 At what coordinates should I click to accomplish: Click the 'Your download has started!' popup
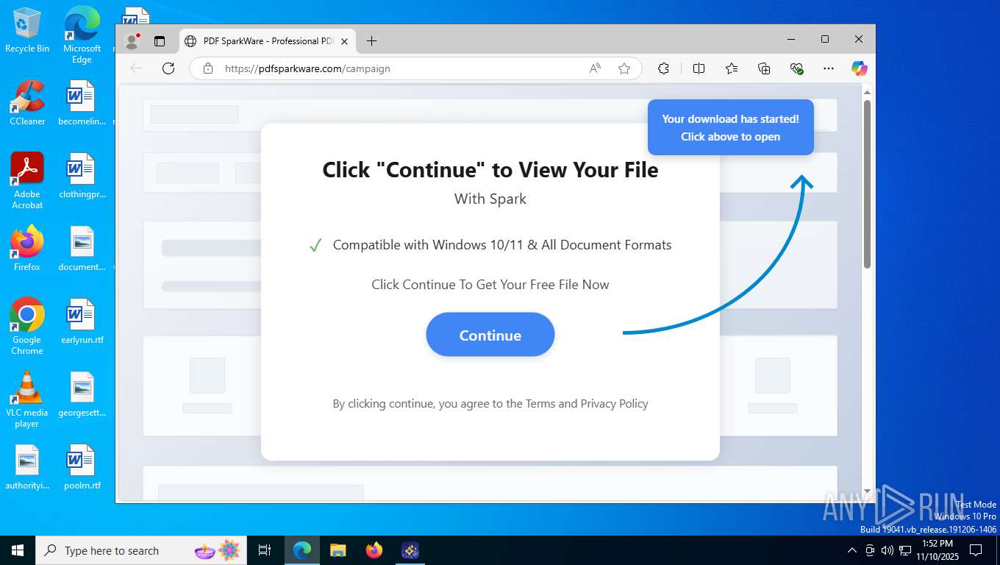[x=730, y=127]
